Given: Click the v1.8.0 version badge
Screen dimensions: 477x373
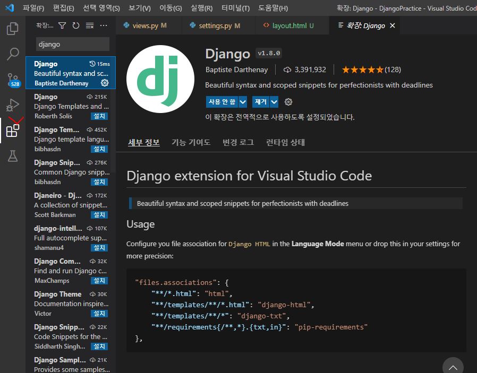Looking at the screenshot, I should [269, 53].
